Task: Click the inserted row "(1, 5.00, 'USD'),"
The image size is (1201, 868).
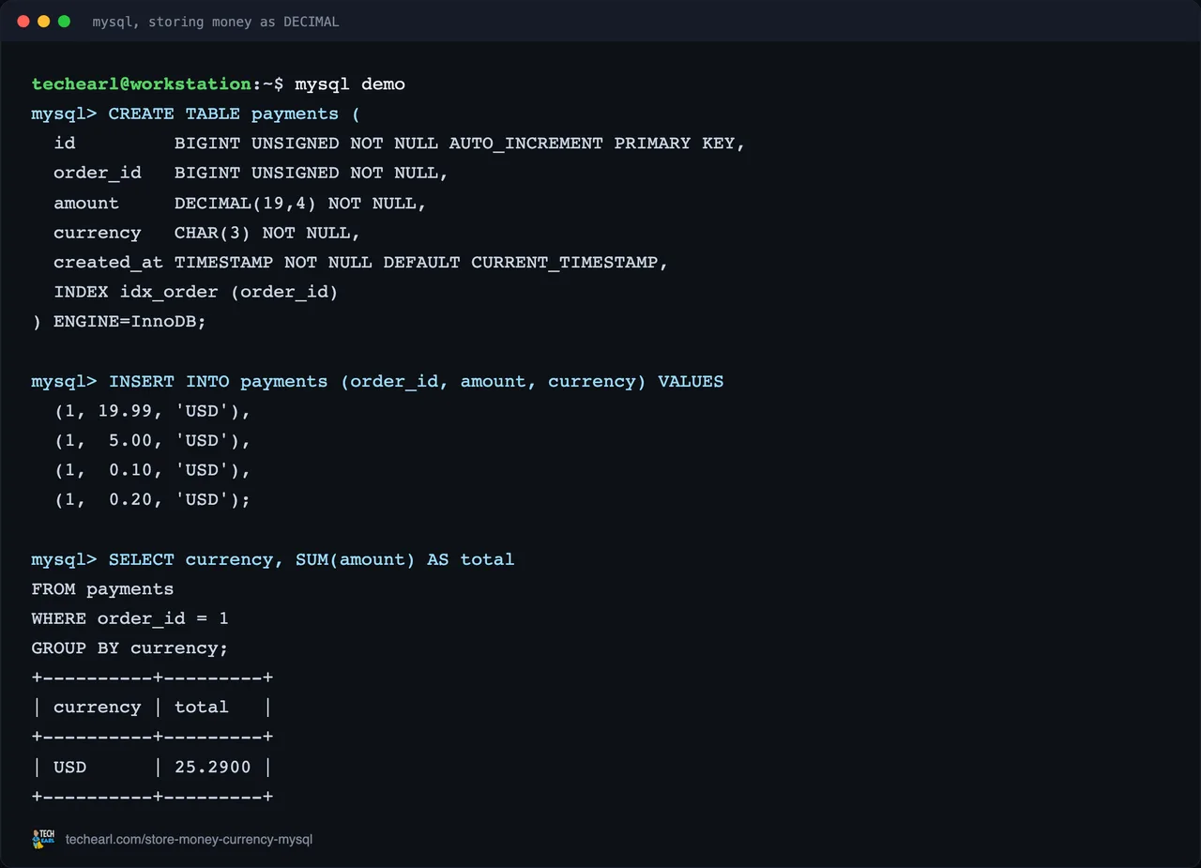Action: click(152, 441)
